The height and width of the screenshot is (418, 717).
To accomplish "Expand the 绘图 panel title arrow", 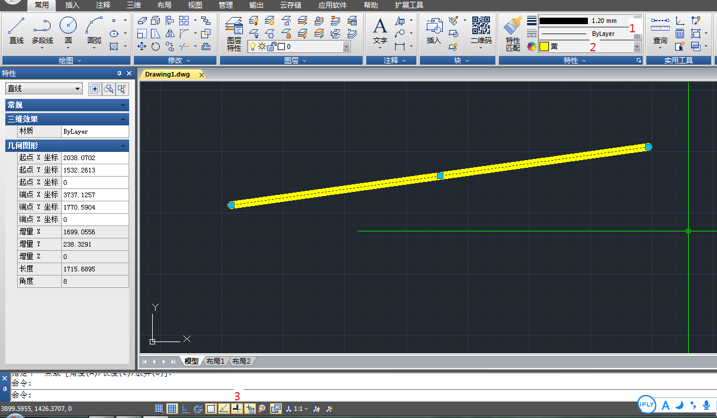I will (x=80, y=61).
